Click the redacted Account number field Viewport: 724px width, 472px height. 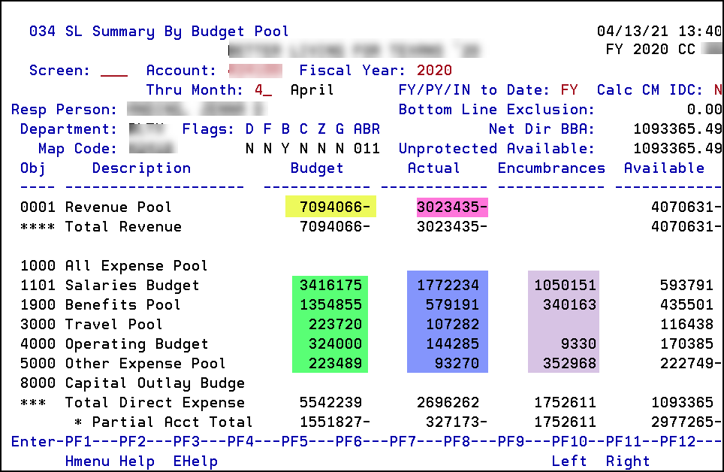(255, 70)
